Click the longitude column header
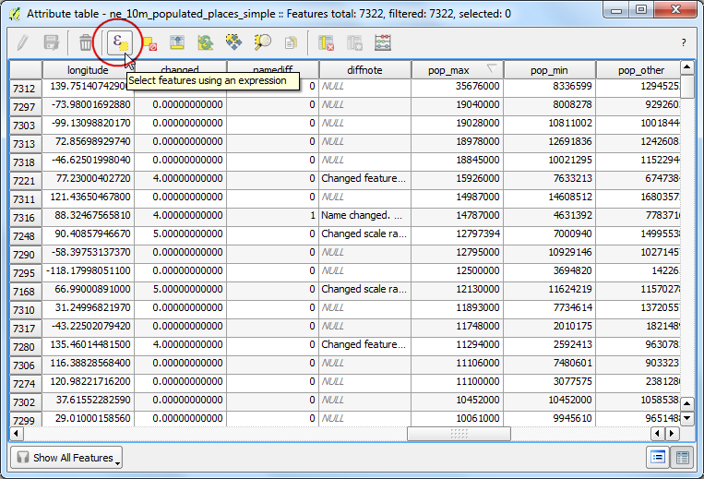704x479 pixels. pos(88,70)
